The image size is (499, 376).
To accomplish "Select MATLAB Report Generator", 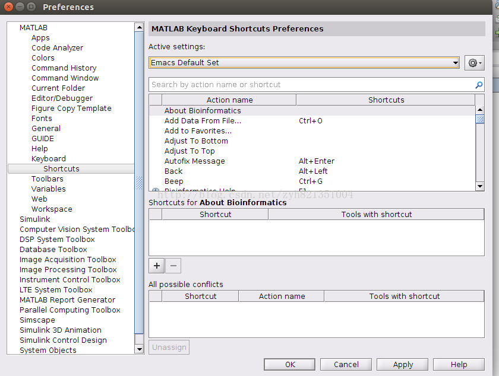I will (68, 299).
